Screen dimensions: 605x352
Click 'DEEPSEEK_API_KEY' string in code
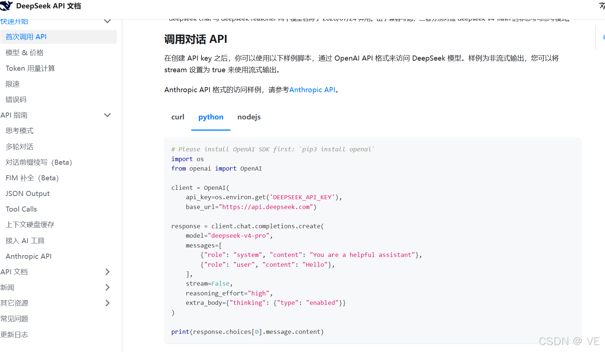(302, 197)
